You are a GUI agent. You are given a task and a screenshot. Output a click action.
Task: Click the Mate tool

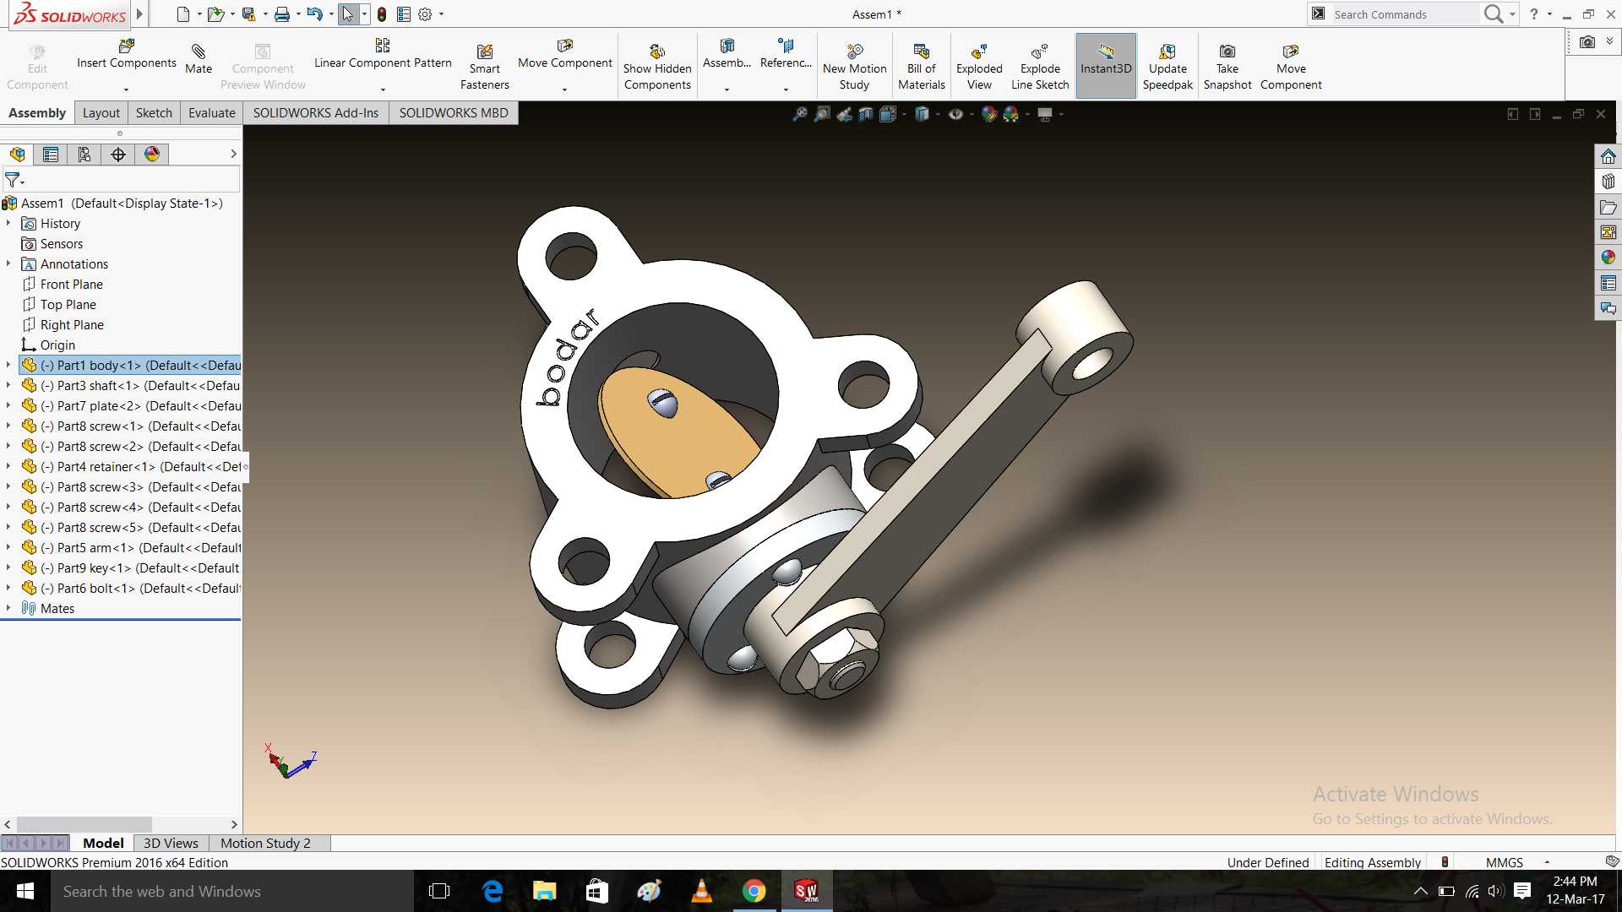pyautogui.click(x=199, y=59)
